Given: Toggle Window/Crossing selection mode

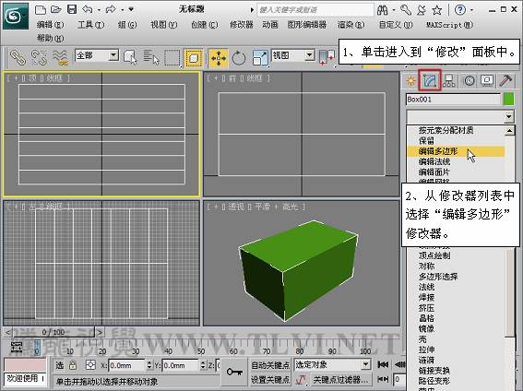Looking at the screenshot, I should click(194, 58).
